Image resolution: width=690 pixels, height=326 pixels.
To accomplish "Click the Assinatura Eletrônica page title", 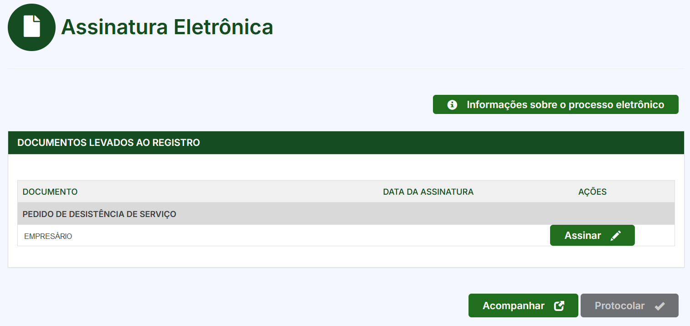I will [167, 27].
